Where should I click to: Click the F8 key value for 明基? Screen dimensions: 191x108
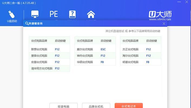pyautogui.click(x=148, y=62)
